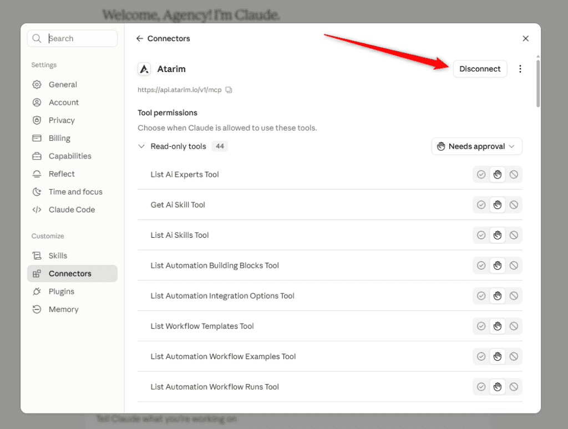The height and width of the screenshot is (429, 568).
Task: Click the 44 read-only tools count badge
Action: click(220, 146)
